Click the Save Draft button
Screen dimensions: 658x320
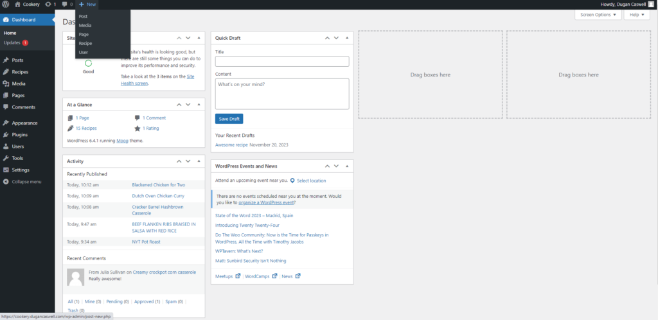[x=229, y=119]
